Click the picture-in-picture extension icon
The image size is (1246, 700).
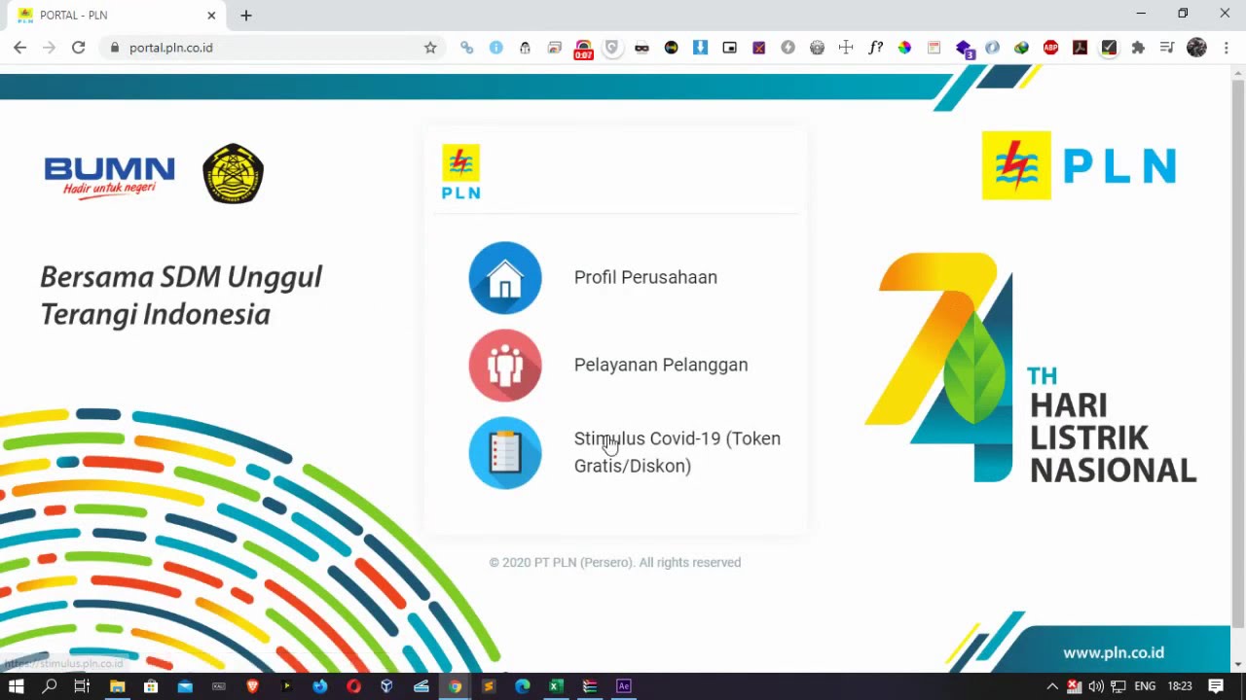729,47
